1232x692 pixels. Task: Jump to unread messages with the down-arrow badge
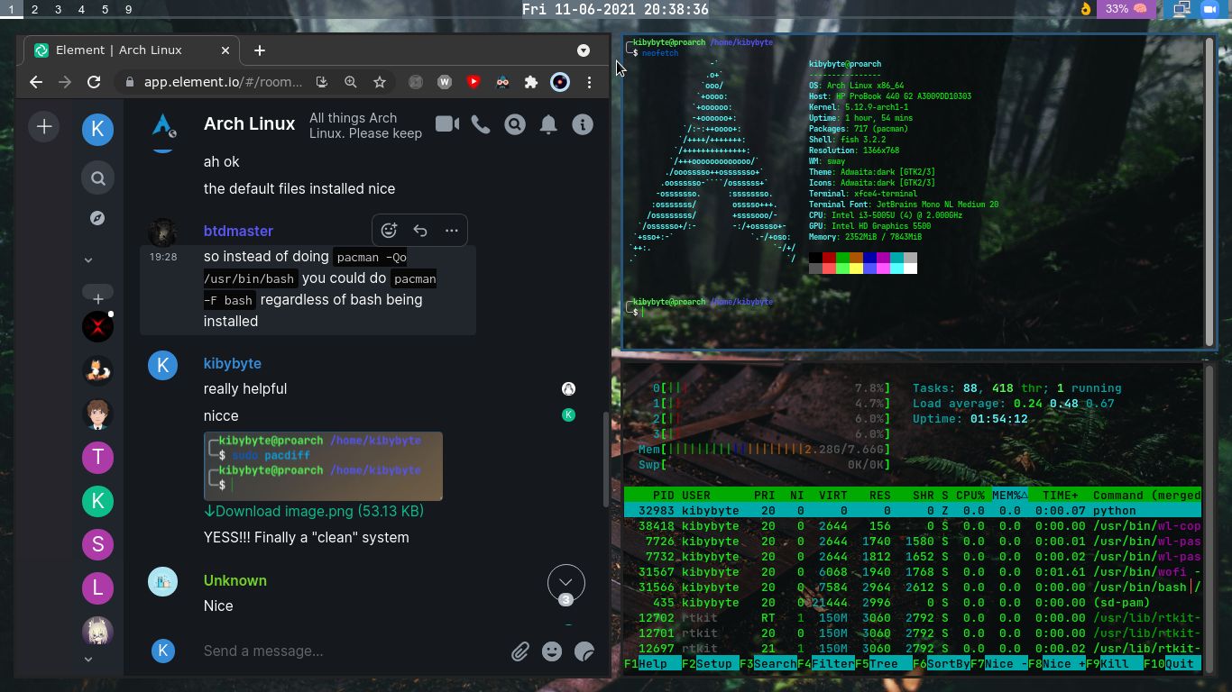pos(565,582)
